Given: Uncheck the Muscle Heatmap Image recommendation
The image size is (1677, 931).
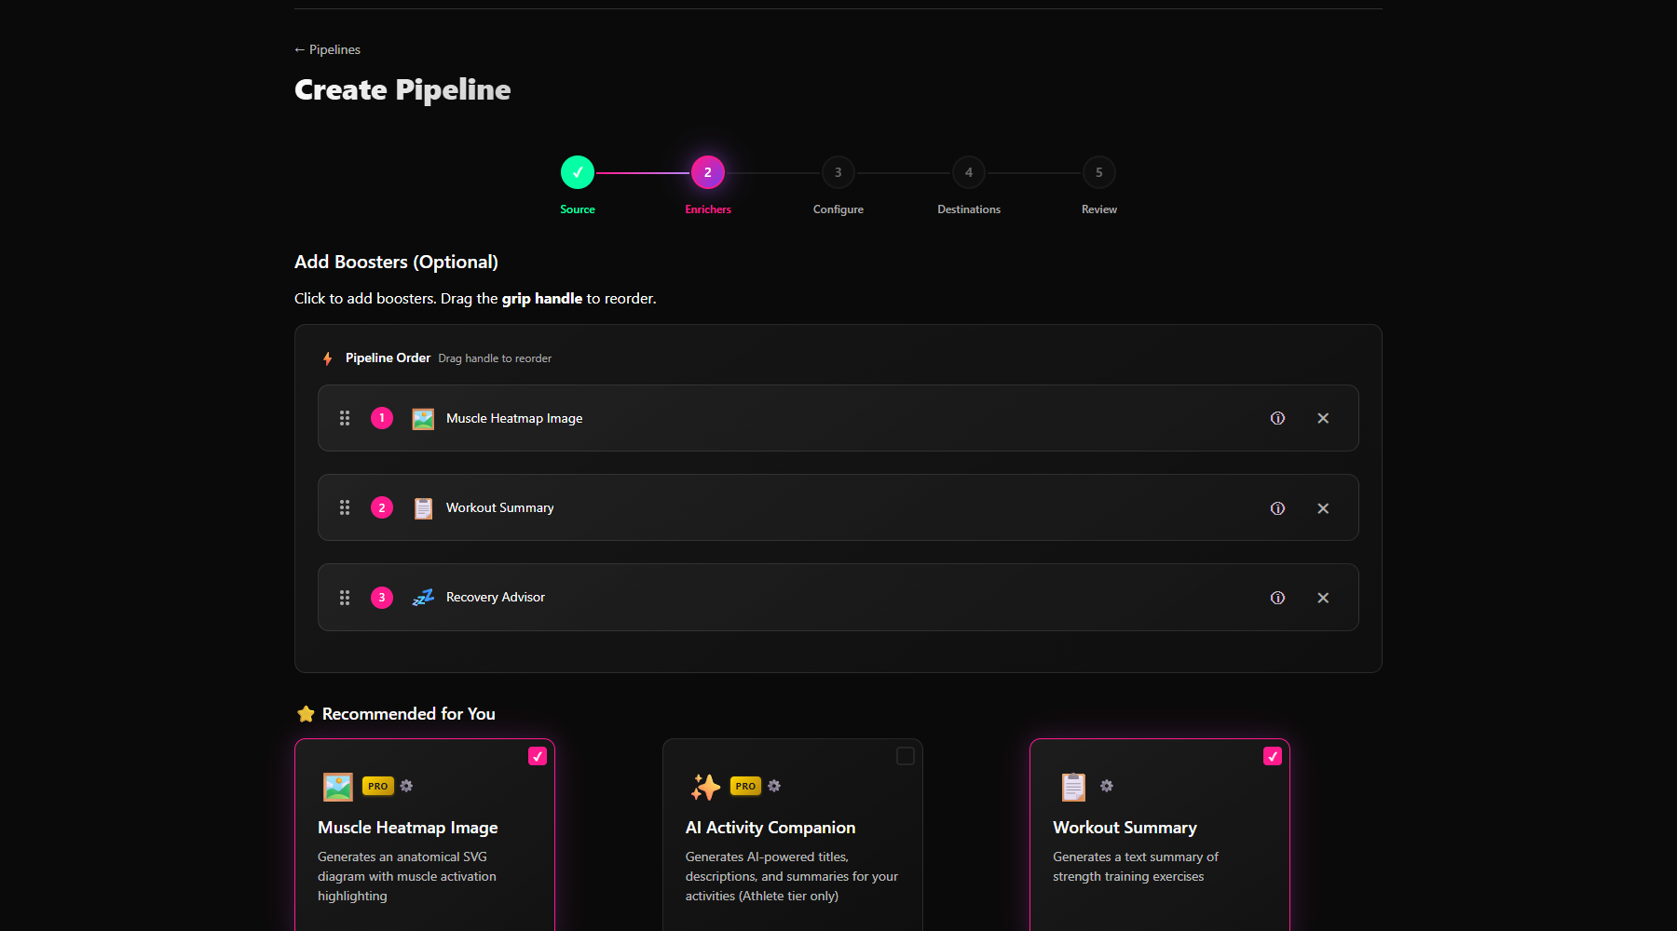Looking at the screenshot, I should (538, 756).
